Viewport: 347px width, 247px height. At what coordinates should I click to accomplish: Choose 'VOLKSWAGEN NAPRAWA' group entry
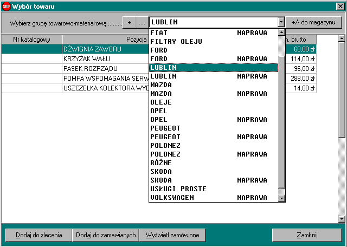click(x=214, y=198)
